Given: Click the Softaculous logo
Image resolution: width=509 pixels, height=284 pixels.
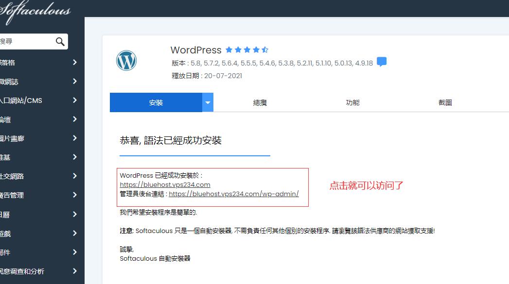Looking at the screenshot, I should pyautogui.click(x=35, y=11).
